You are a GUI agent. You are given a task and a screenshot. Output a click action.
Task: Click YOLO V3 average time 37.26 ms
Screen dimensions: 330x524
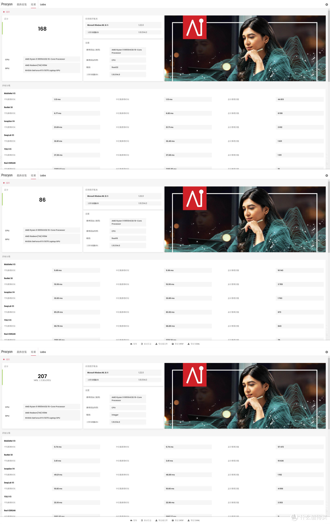76,155
